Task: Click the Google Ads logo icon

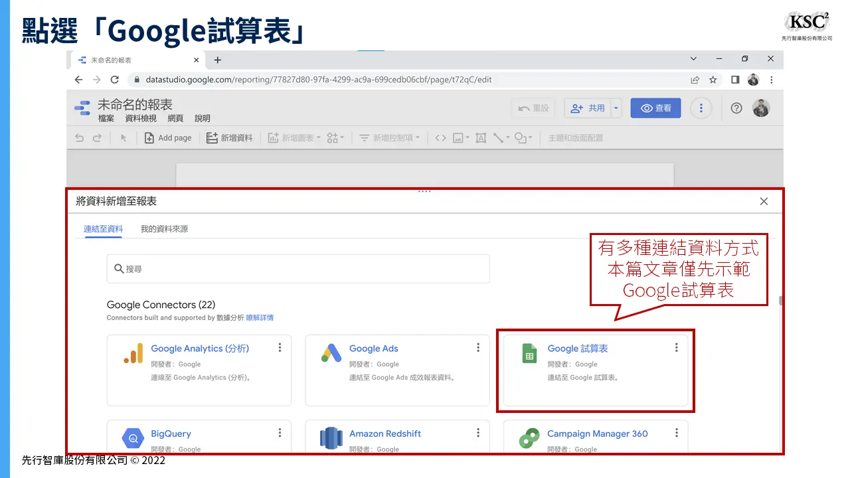Action: tap(331, 354)
